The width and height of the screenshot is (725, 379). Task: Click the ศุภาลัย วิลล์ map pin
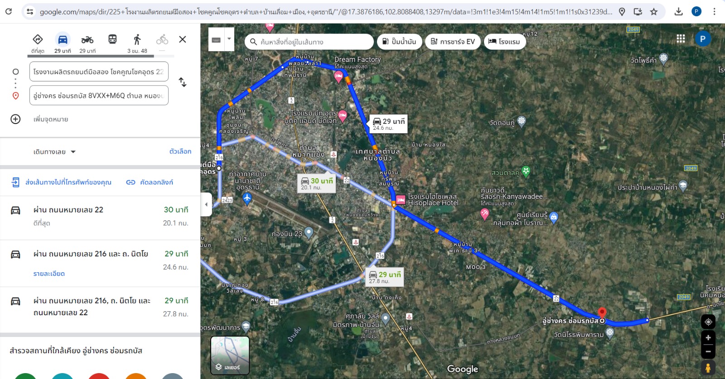(x=386, y=319)
